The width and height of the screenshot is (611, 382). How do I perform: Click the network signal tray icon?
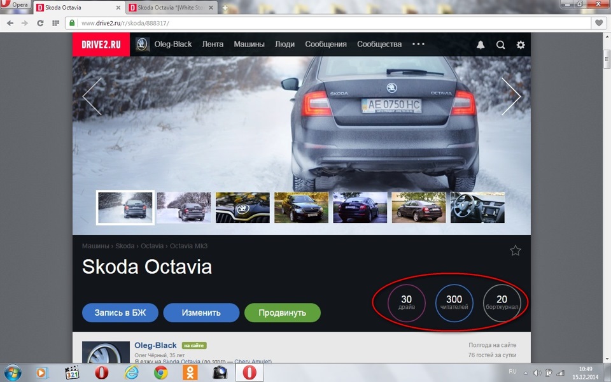click(560, 373)
